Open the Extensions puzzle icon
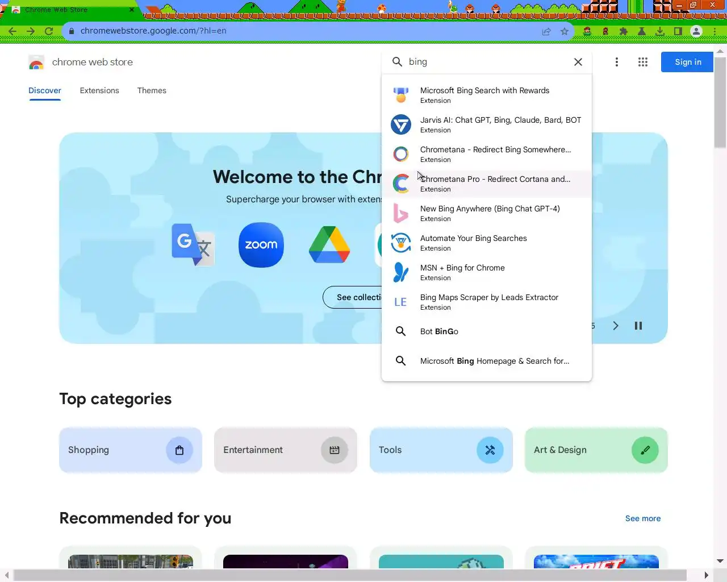 coord(624,31)
